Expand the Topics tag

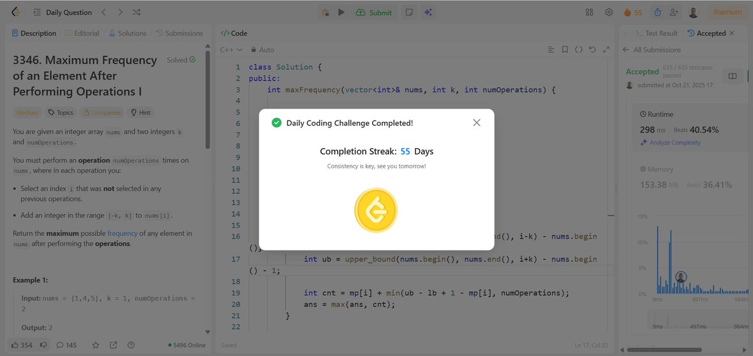pos(61,113)
